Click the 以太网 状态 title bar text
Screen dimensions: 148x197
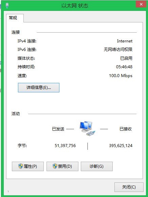[75, 6]
